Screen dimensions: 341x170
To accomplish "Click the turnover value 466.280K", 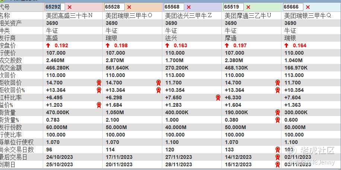I will 58,68.
